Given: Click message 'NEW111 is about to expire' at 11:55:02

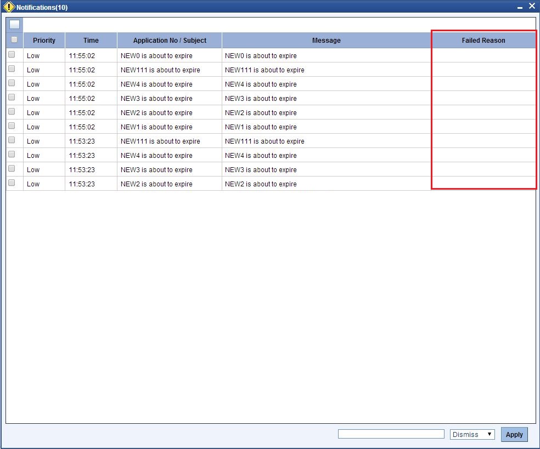Looking at the screenshot, I should click(265, 70).
